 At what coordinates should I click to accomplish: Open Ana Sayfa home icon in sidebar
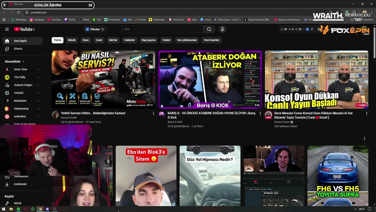tap(7, 41)
